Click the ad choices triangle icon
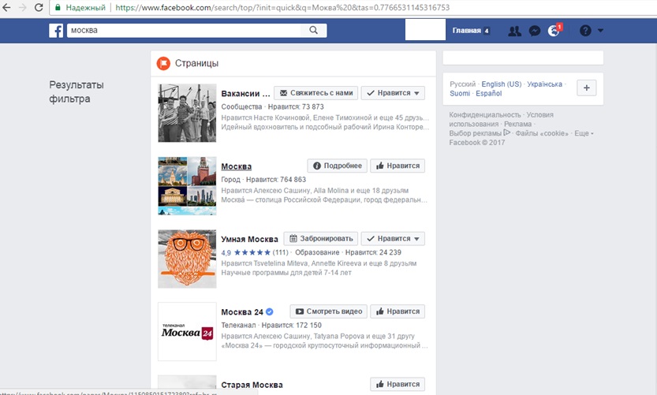 [x=507, y=132]
